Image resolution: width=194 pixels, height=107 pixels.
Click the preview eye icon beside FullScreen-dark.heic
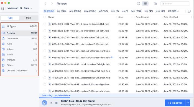coord(112,58)
